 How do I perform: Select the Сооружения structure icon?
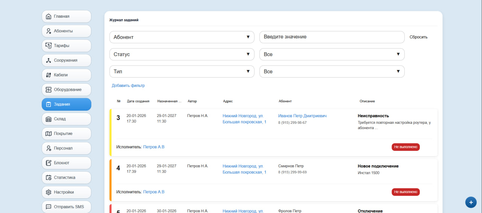tap(48, 61)
